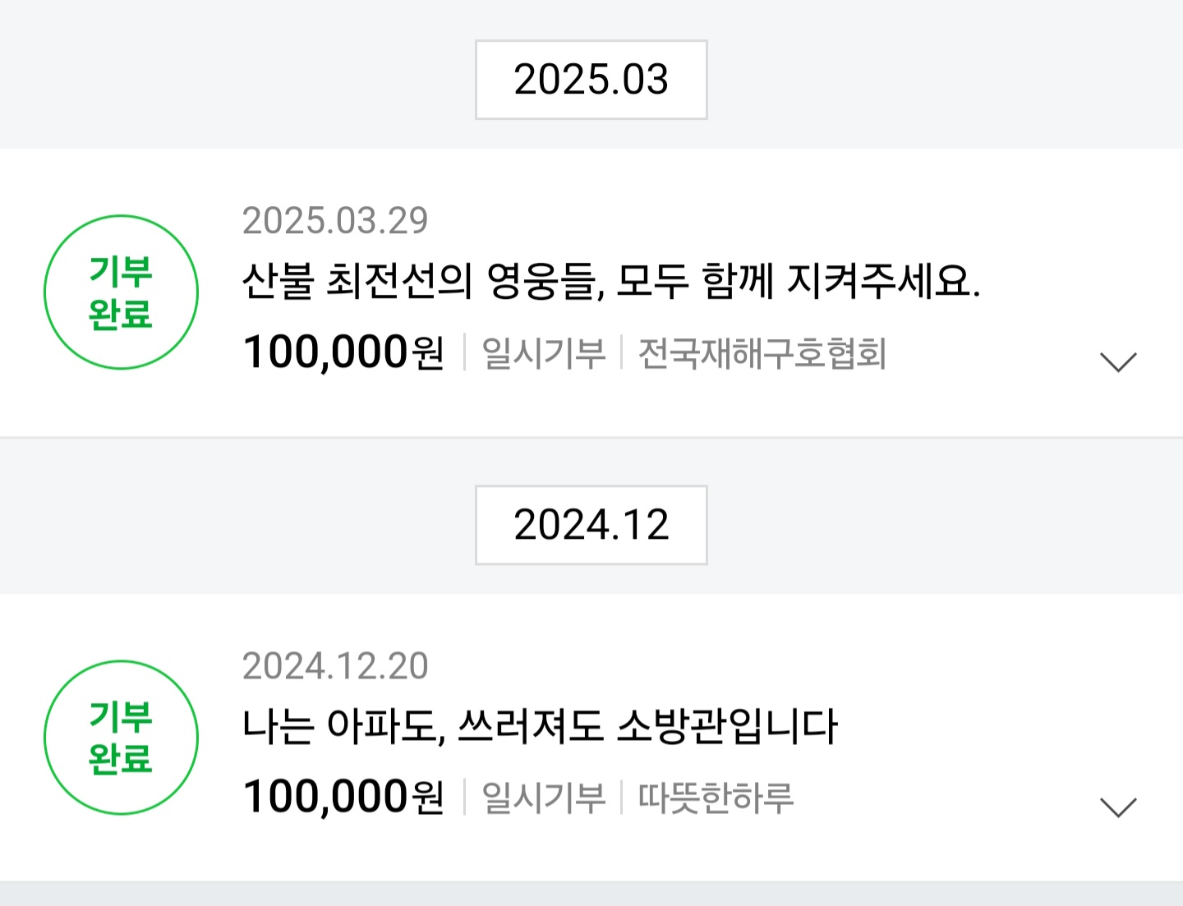Click the 기부완료 badge for the wildfire donation
The width and height of the screenshot is (1183, 906).
[121, 292]
